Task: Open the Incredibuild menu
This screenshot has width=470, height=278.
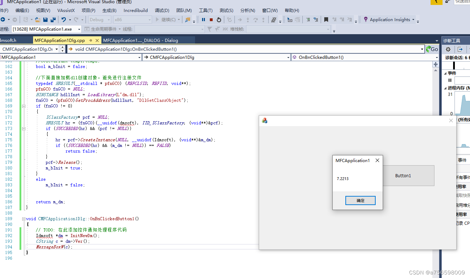Action: [136, 11]
